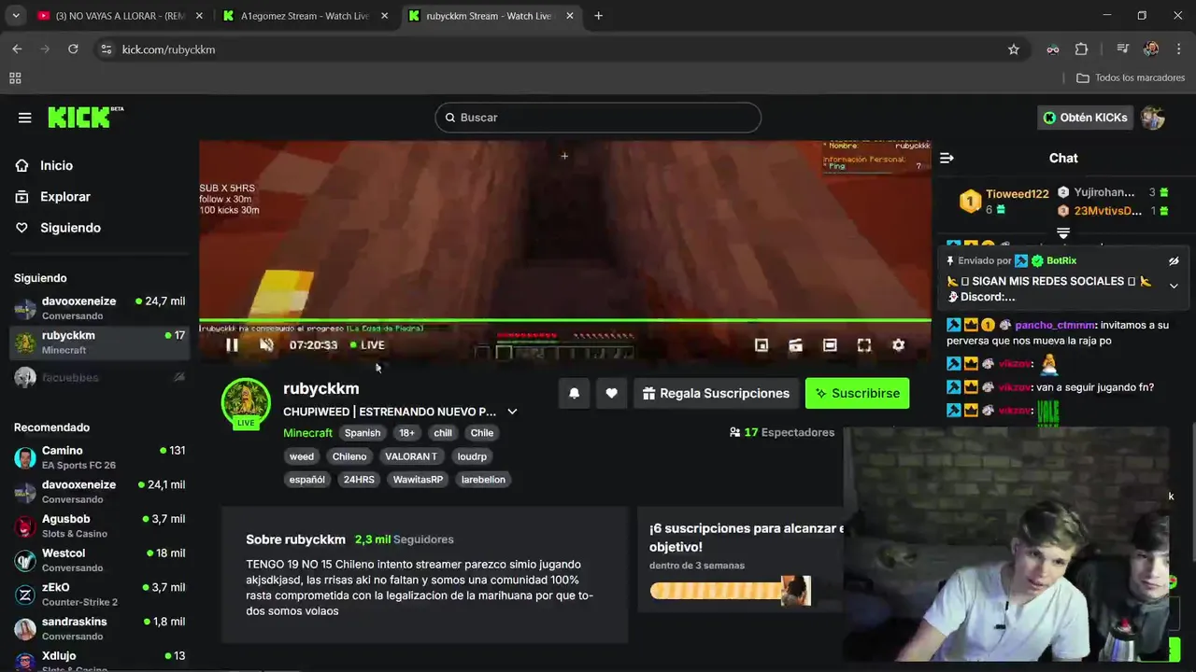Open the hamburger sidebar menu
This screenshot has width=1196, height=672.
click(25, 118)
